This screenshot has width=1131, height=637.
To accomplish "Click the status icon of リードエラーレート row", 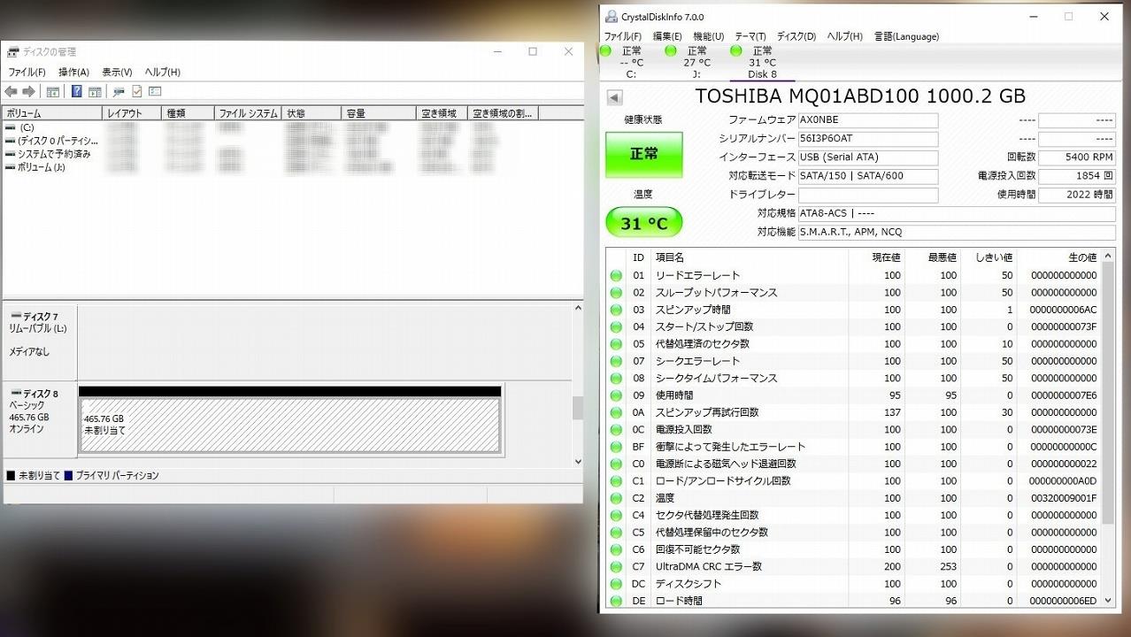I will 616,275.
